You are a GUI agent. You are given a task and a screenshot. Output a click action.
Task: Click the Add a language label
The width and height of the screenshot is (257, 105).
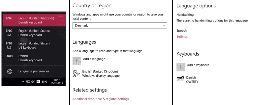[94, 59]
